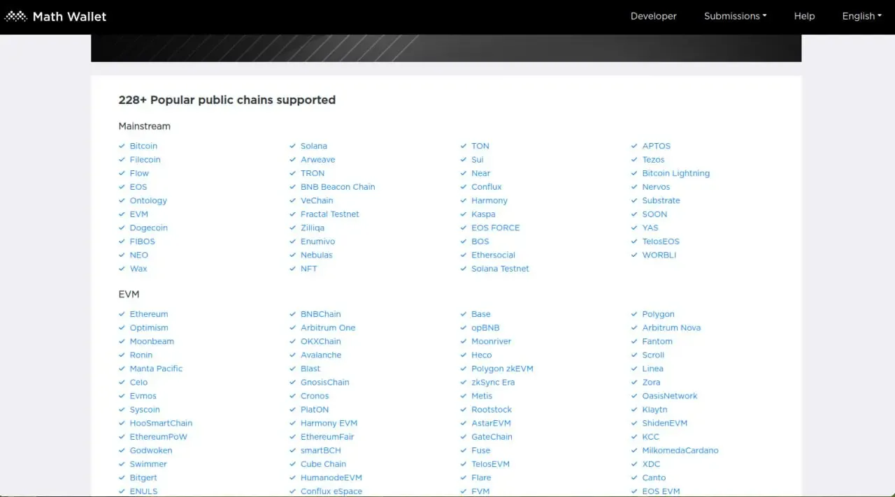The width and height of the screenshot is (895, 497).
Task: Click the Linea link
Action: tap(652, 369)
